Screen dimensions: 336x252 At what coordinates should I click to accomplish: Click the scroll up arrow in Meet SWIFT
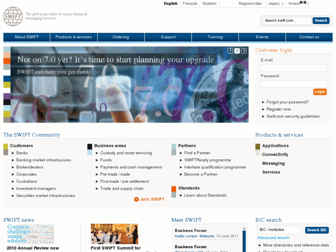point(244,228)
